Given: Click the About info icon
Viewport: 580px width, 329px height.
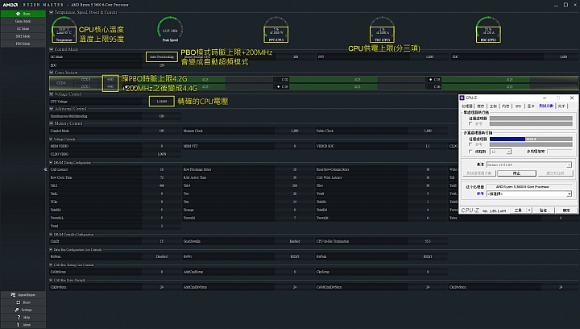Looking at the screenshot, I should (18, 324).
